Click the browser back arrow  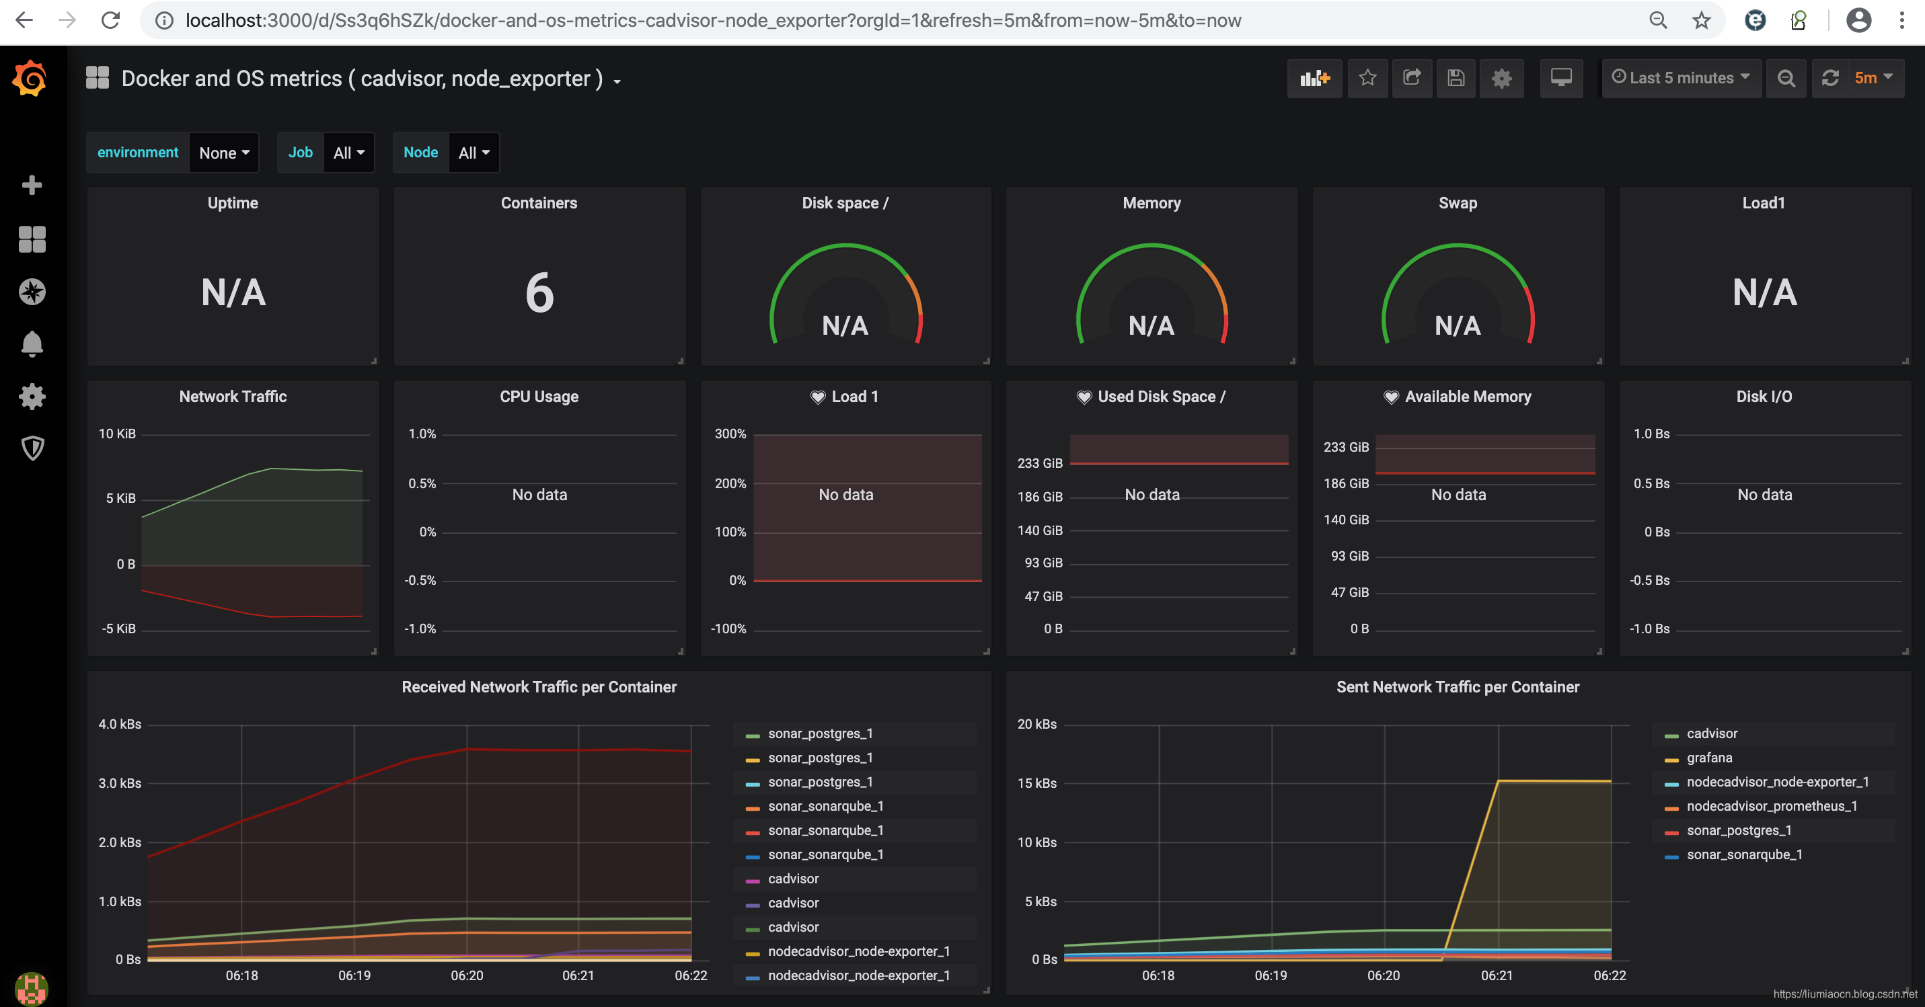[x=24, y=20]
